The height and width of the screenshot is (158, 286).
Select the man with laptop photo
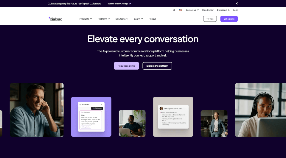click(132, 123)
